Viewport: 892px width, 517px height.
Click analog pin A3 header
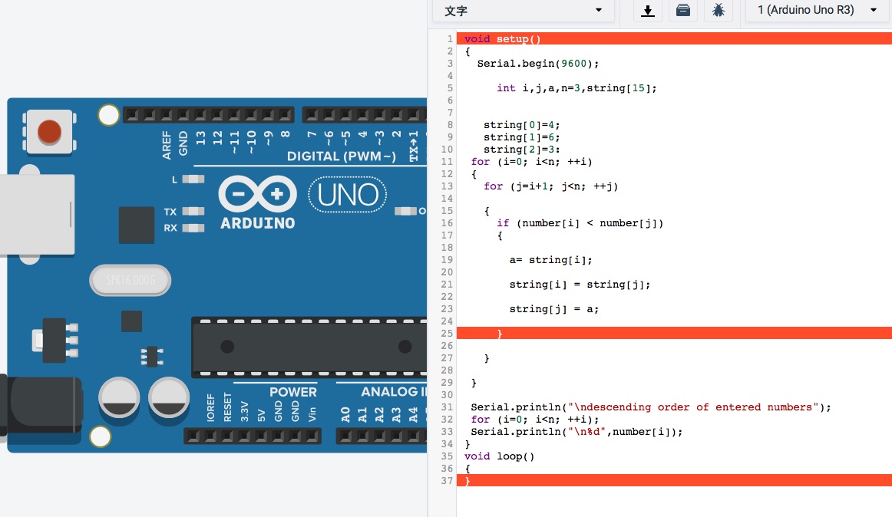point(396,436)
